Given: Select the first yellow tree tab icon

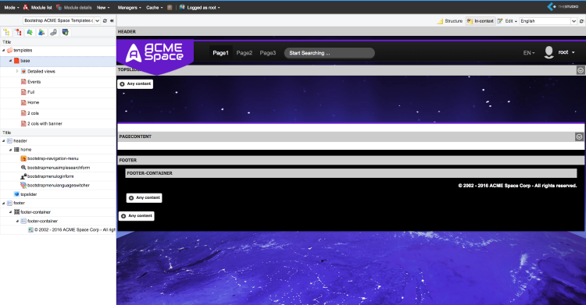Looking at the screenshot, I should point(6,33).
